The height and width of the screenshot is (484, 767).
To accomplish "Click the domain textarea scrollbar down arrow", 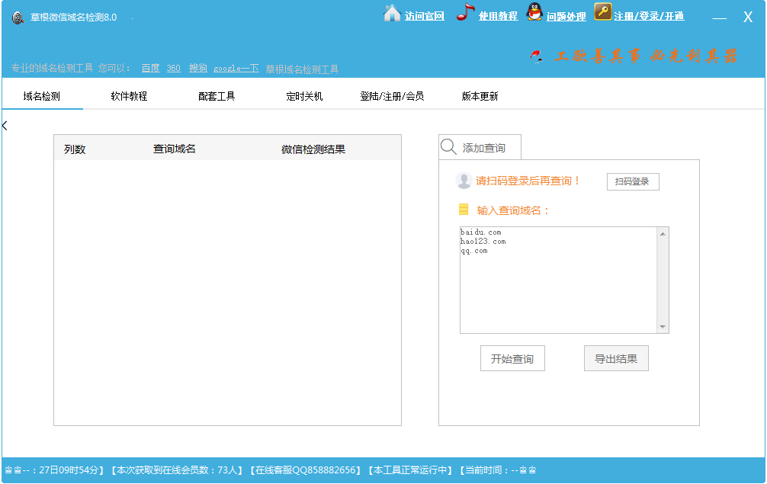I will pyautogui.click(x=663, y=328).
